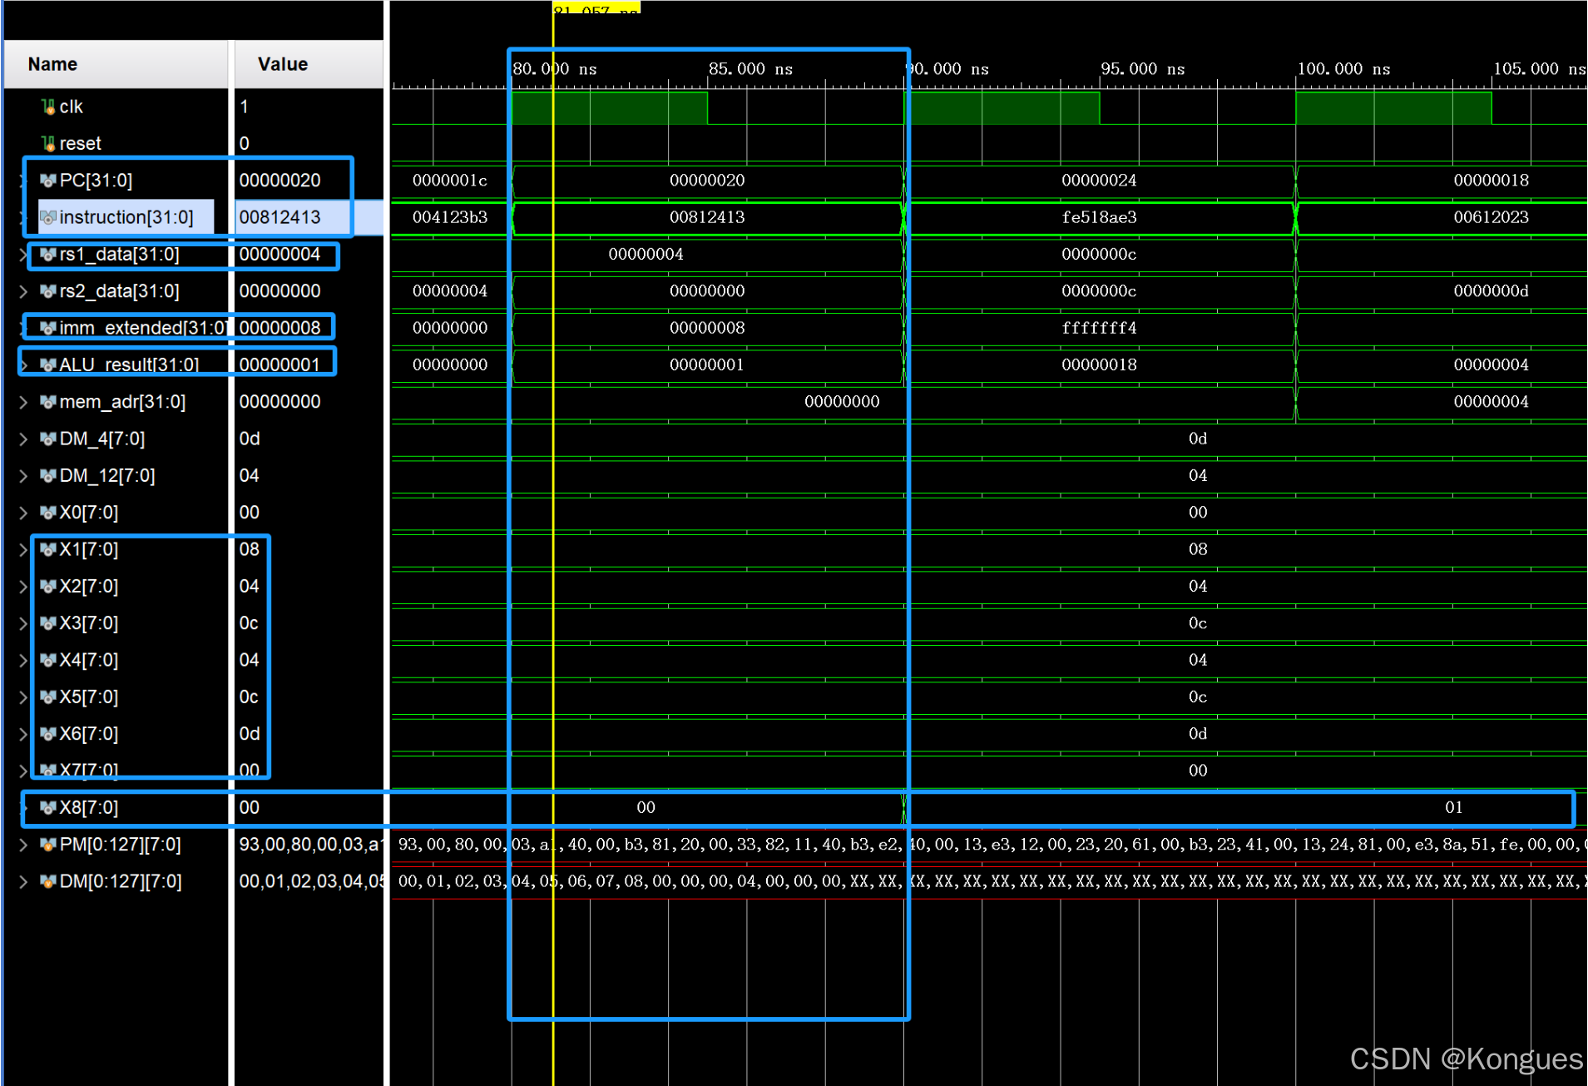Select the instruction[31:0] signal row
The width and height of the screenshot is (1588, 1086).
pyautogui.click(x=125, y=217)
